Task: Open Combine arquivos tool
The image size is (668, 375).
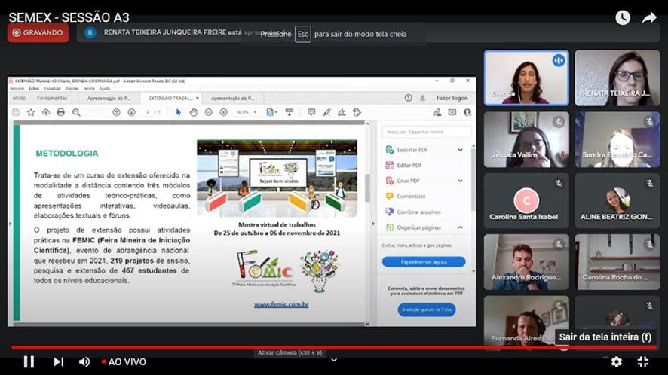Action: pyautogui.click(x=418, y=212)
